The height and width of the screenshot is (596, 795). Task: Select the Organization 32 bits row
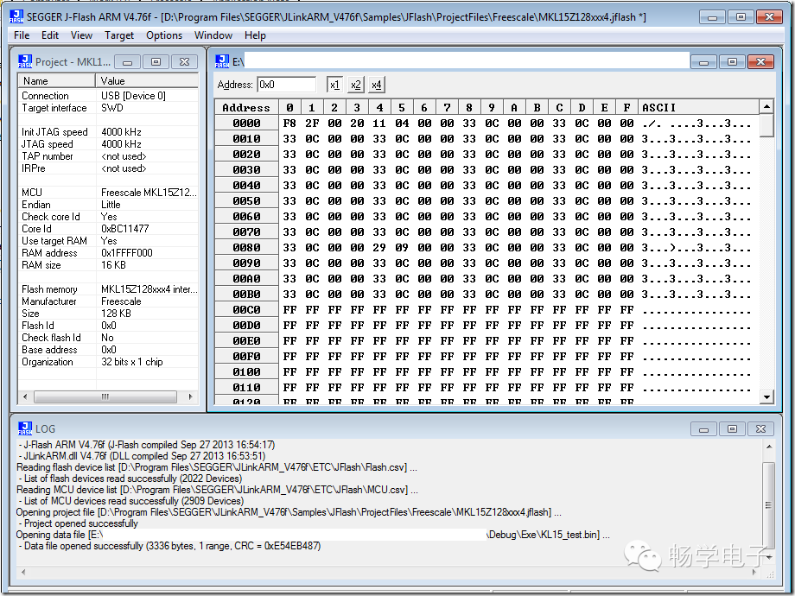tap(108, 362)
